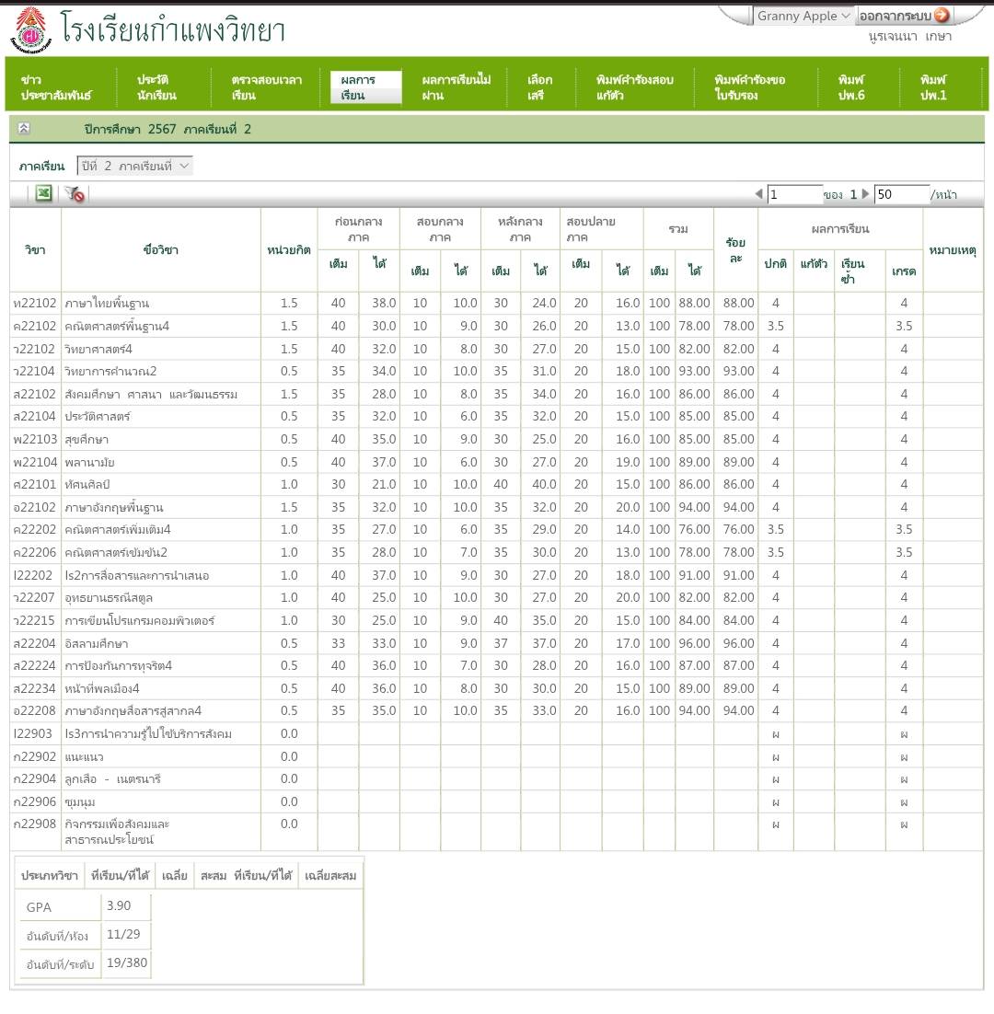Image resolution: width=994 pixels, height=1014 pixels.
Task: Go to previous page arrow
Action: click(x=758, y=193)
